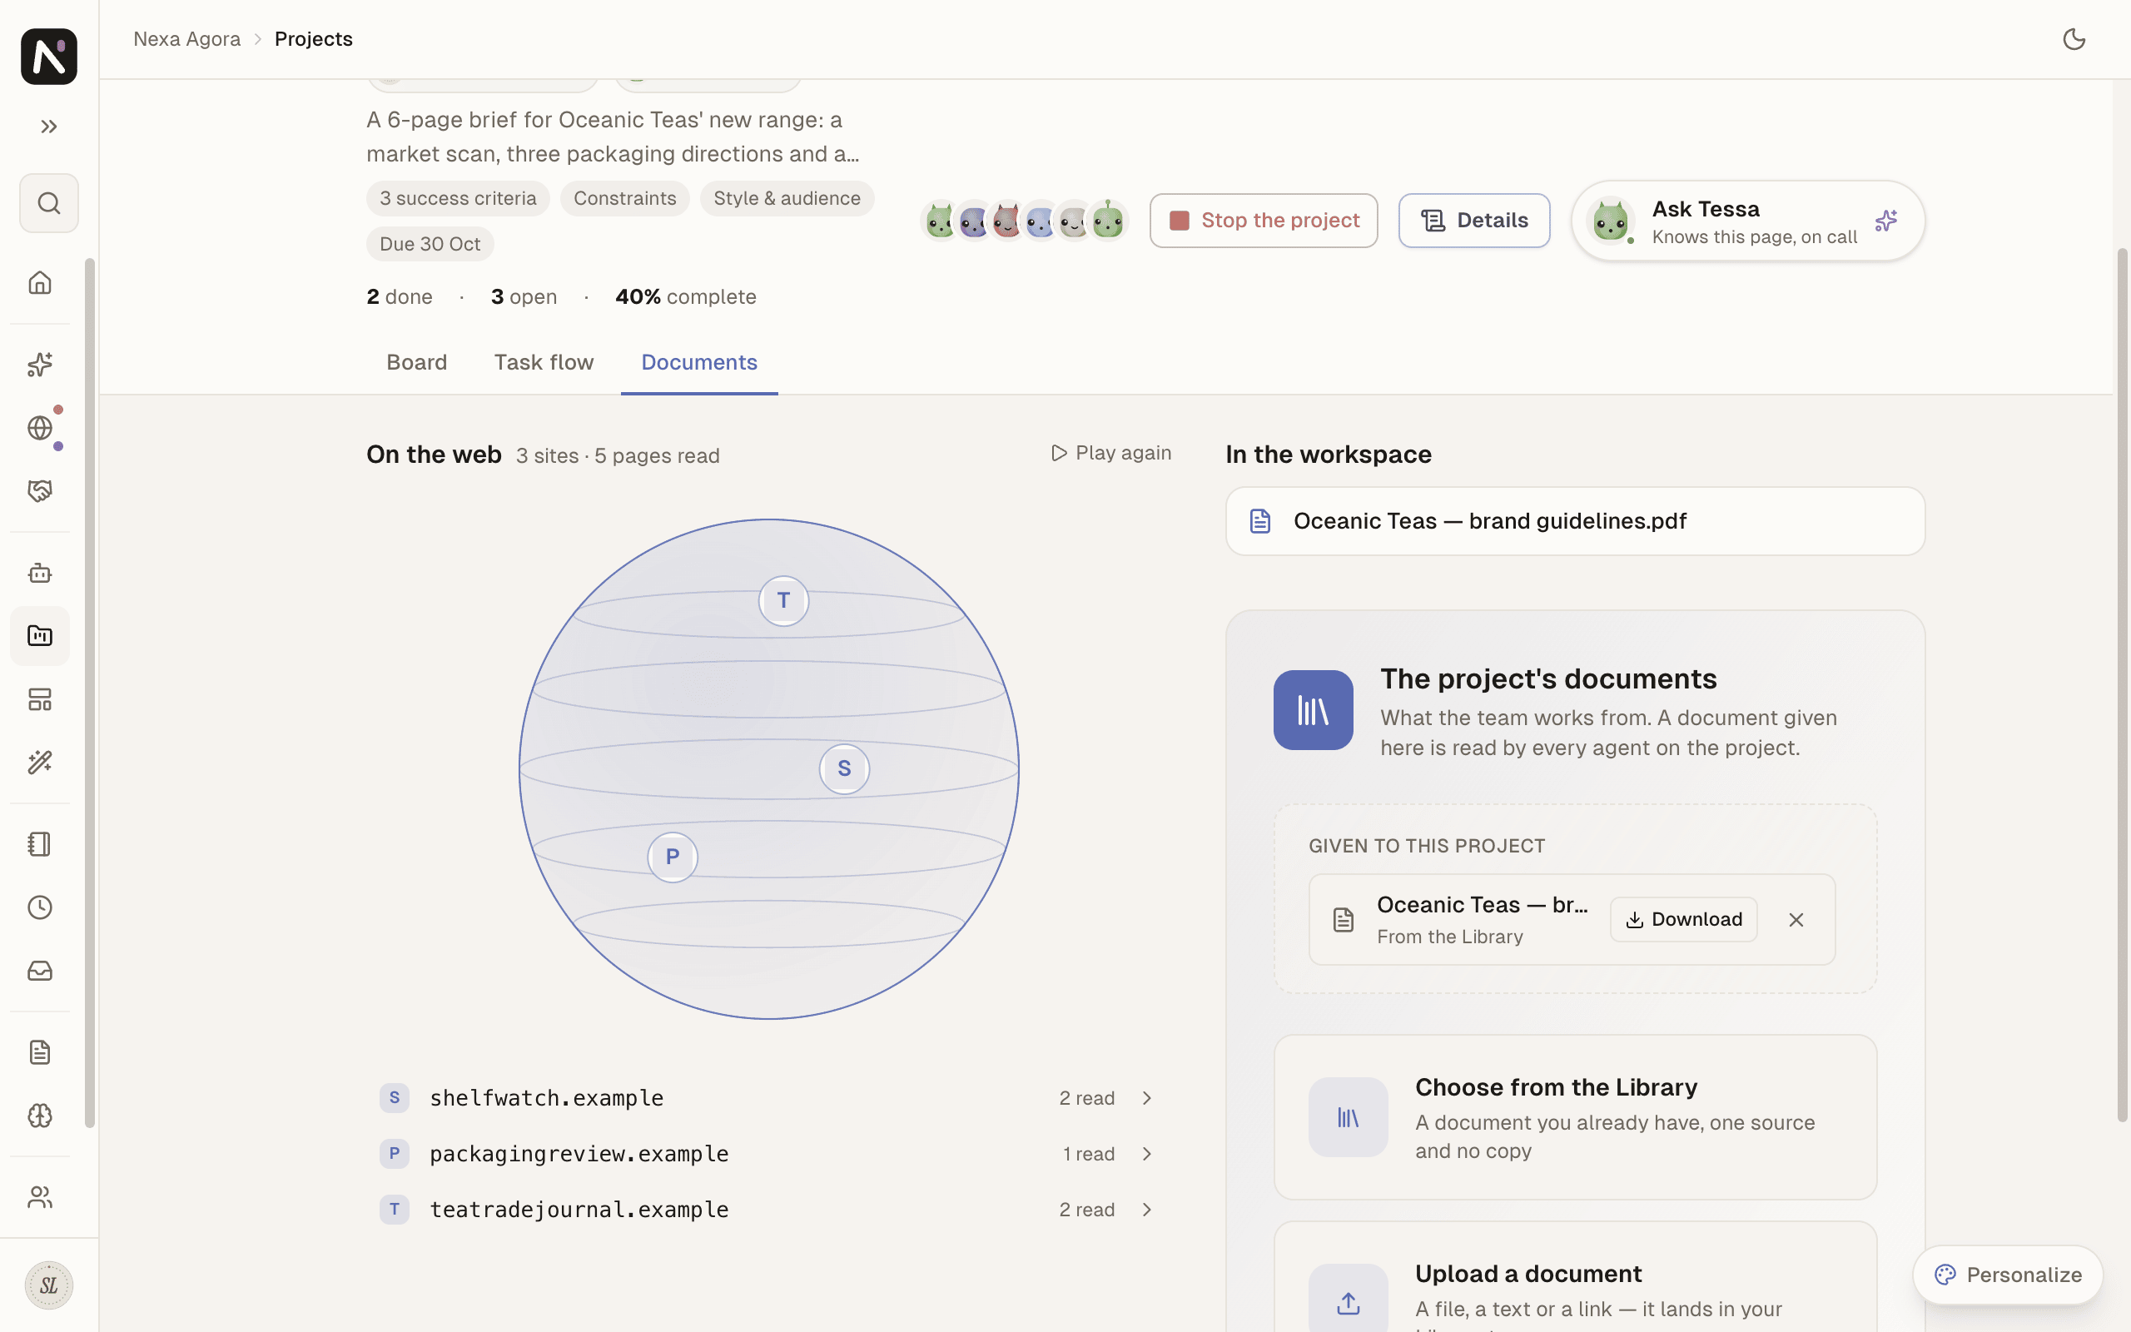The width and height of the screenshot is (2131, 1332).
Task: Download the Oceanic Teas project document
Action: pos(1684,920)
